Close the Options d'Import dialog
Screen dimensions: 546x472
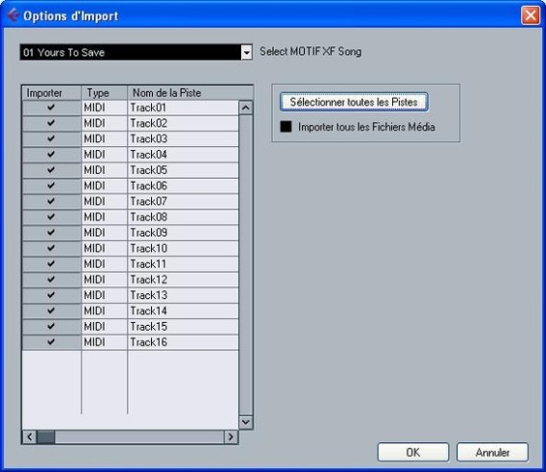click(x=531, y=15)
